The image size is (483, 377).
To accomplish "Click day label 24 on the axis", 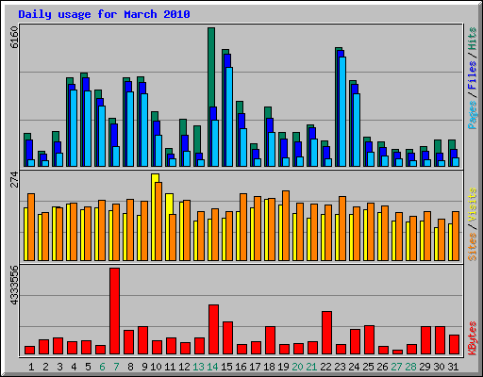I will point(354,367).
